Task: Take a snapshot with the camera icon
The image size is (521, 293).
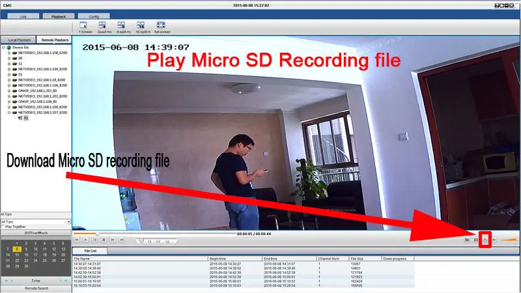Action: pos(476,240)
